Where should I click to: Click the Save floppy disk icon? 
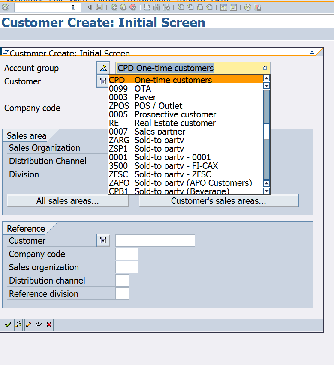(99, 7)
